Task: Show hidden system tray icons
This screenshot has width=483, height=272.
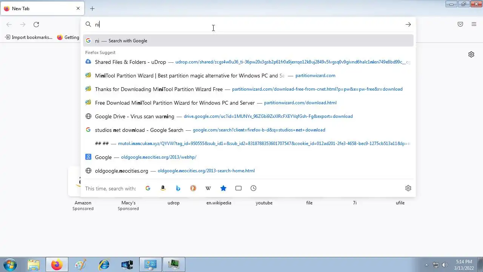Action: pyautogui.click(x=426, y=265)
